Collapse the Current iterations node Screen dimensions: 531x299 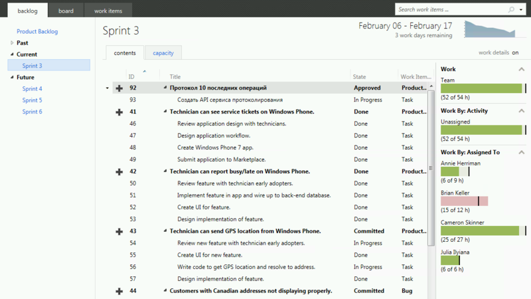12,54
